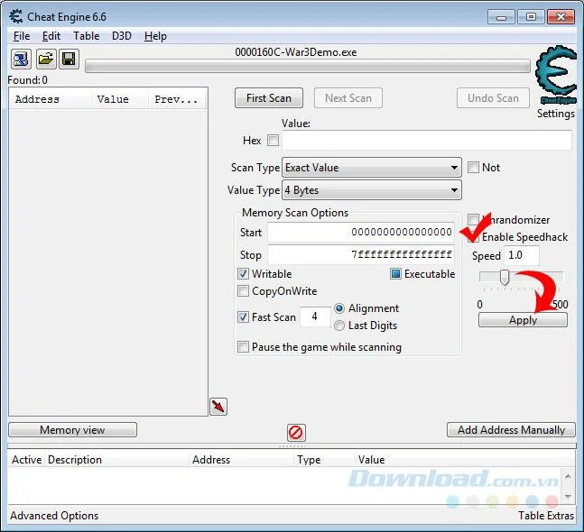Click the Prev... column header
Screen dimensions: 584x532
[177, 99]
